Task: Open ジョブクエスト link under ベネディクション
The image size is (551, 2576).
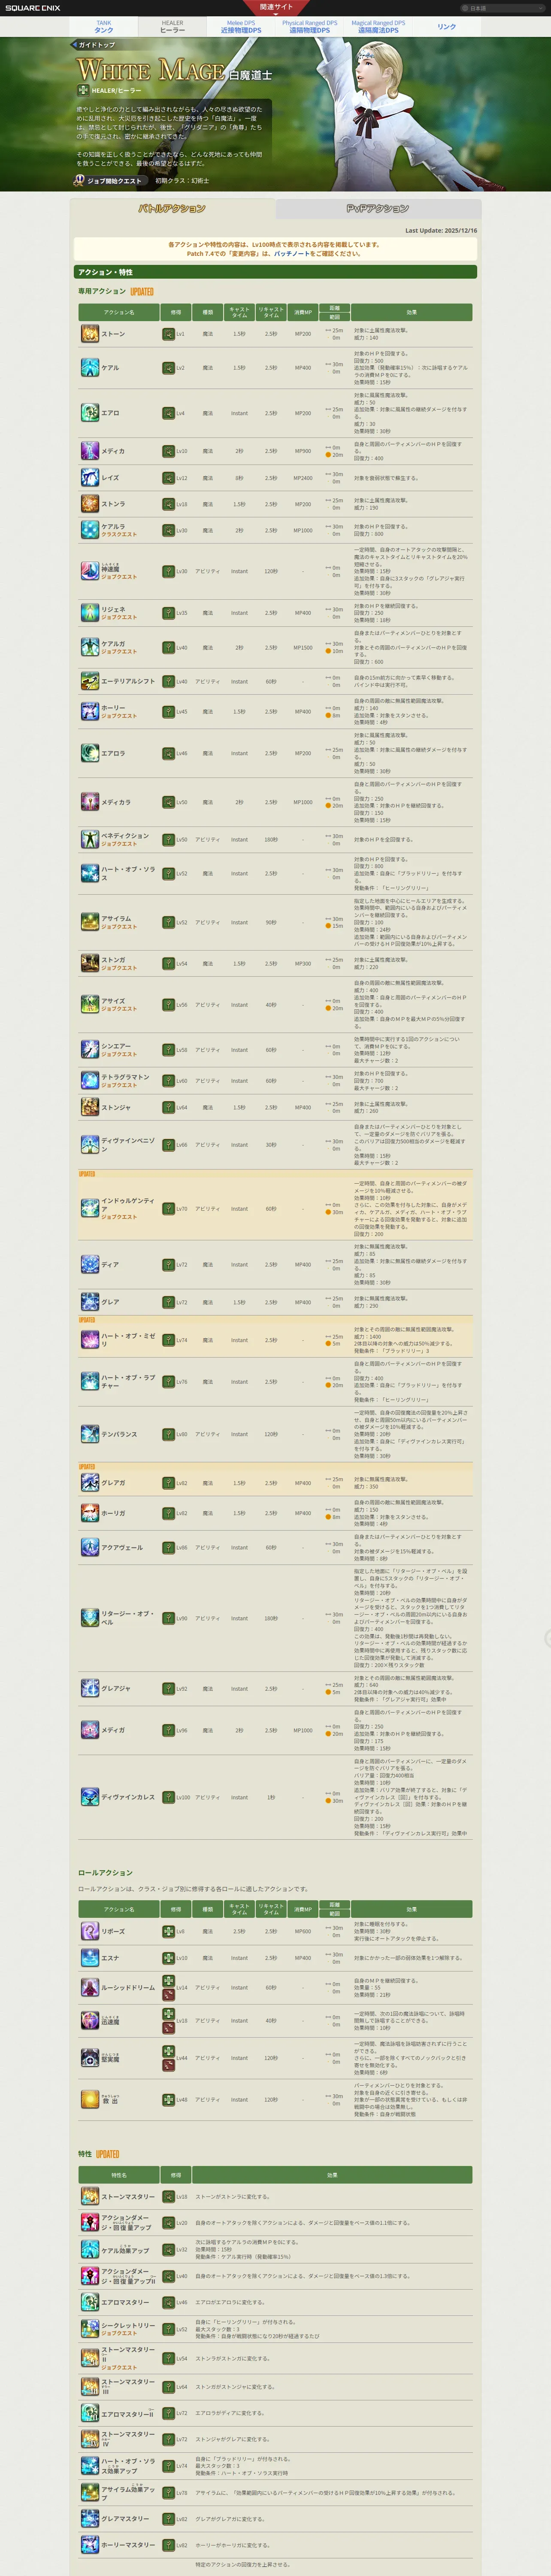Action: click(x=119, y=844)
